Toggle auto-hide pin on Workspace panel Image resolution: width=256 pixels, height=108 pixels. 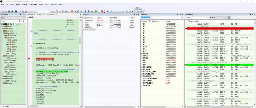point(23,15)
